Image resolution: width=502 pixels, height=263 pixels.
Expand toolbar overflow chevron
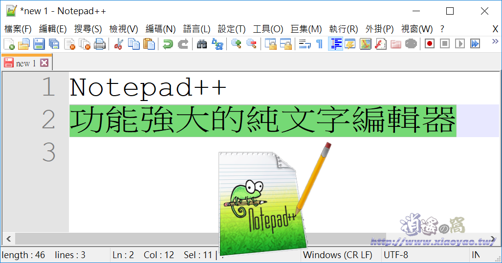(495, 41)
